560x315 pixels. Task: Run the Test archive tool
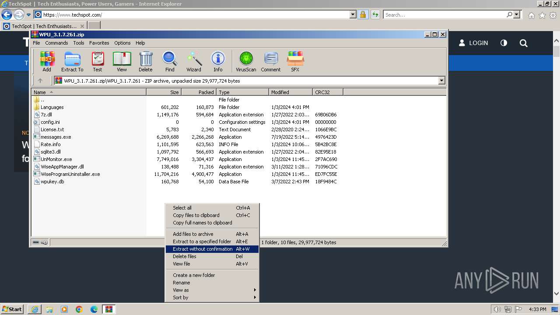[98, 61]
